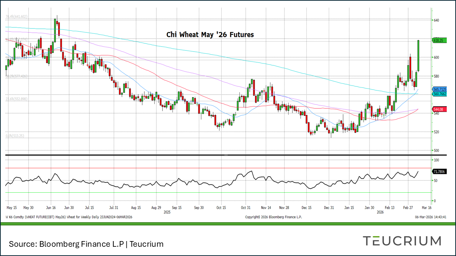Open the Oct 31 date axis label
The height and width of the screenshot is (256, 456).
[245, 207]
